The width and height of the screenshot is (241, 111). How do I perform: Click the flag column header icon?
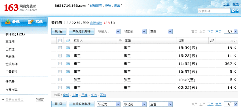pos(120,41)
